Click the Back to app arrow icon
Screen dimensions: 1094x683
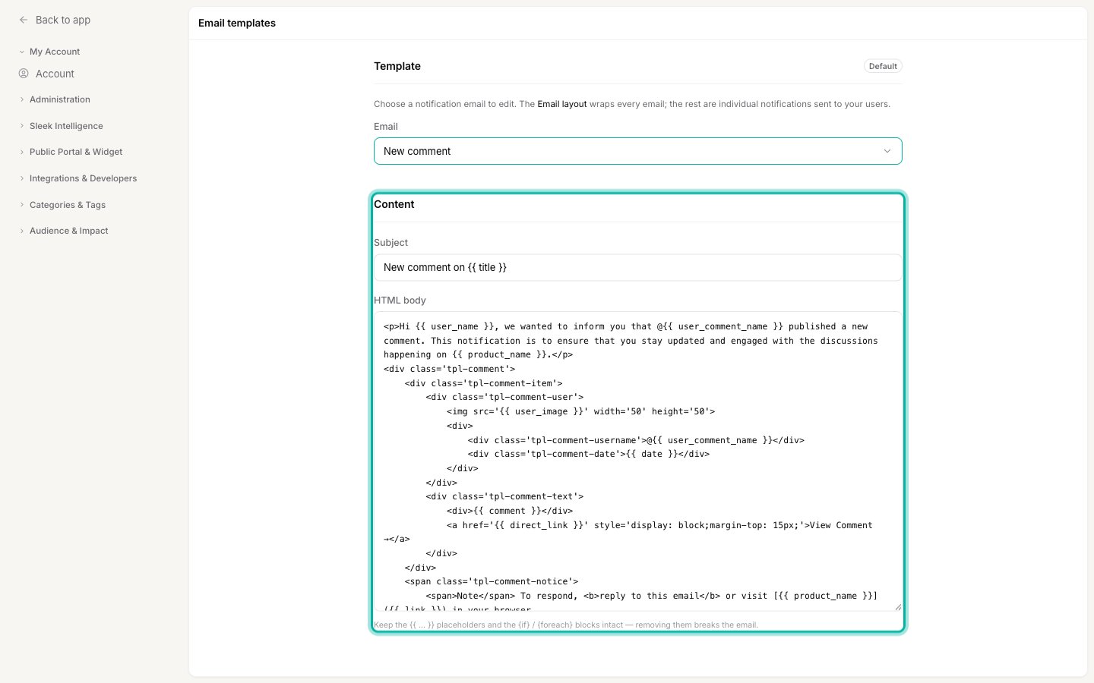pyautogui.click(x=24, y=20)
